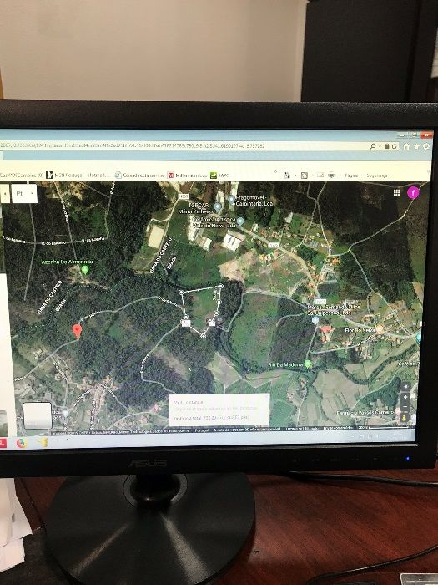This screenshot has width=438, height=585.
Task: Click the Flor do Neiva orange marker
Action: point(380,329)
